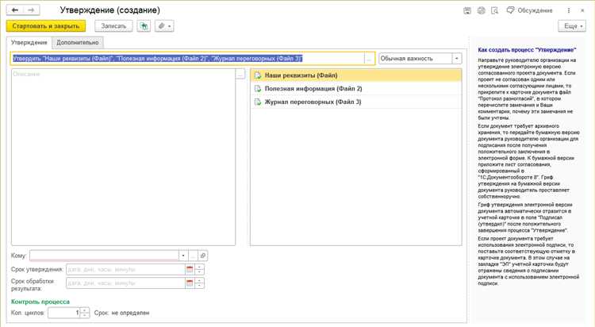Click the file icon of Наши реквизиты
This screenshot has height=327, width=595.
coord(258,75)
